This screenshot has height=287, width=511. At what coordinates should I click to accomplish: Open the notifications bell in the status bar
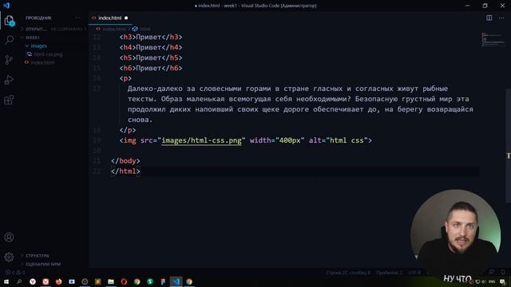[503, 272]
